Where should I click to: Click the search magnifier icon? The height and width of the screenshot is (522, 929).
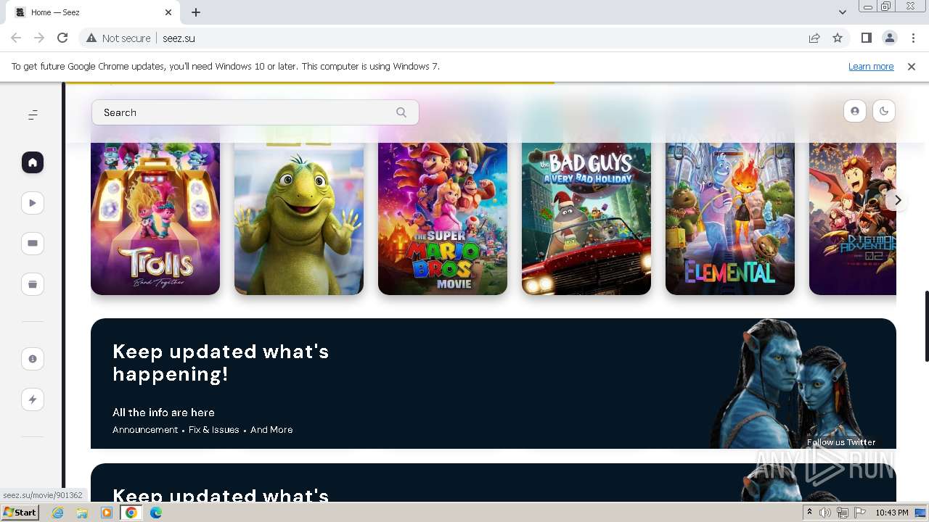pos(401,112)
